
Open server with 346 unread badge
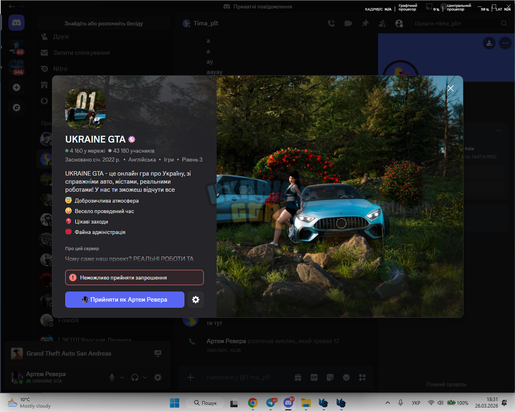pos(17,67)
